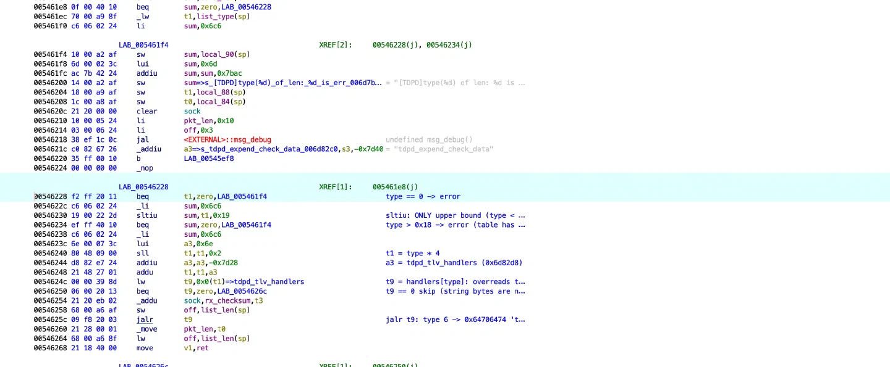This screenshot has width=890, height=367.
Task: Click the bytes "38 ef 1c 0c" at 00546218
Action: [94, 139]
